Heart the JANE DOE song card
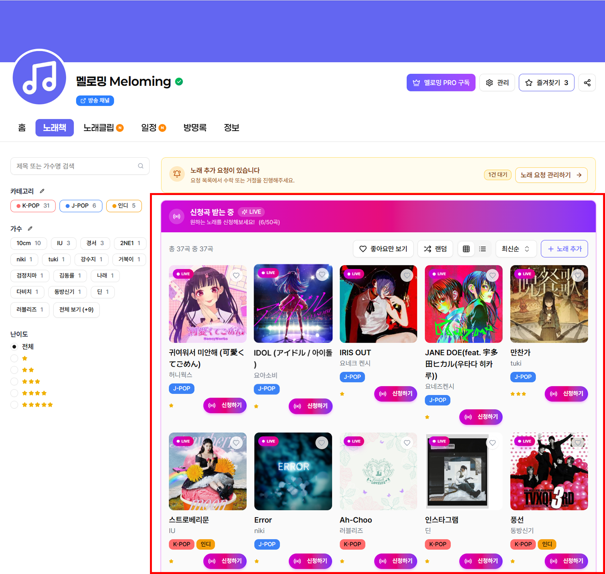The image size is (605, 574). (x=492, y=275)
